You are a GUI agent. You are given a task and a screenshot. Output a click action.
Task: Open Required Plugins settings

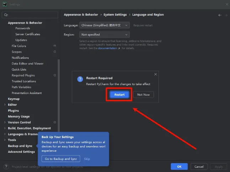[23, 75]
